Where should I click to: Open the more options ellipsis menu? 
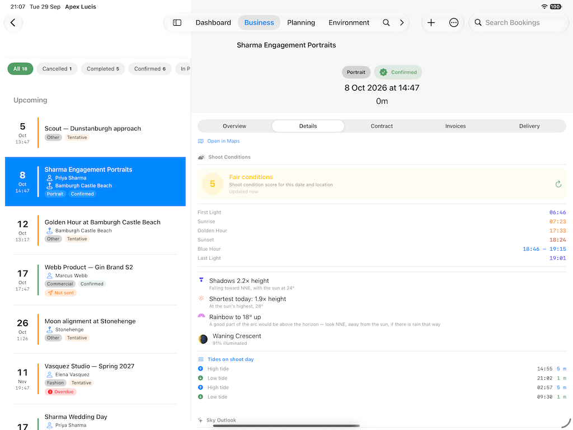[x=453, y=22]
